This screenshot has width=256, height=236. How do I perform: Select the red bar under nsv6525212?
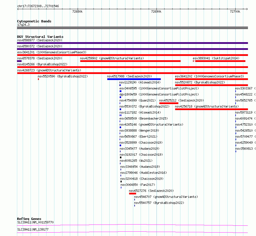coord(169,103)
